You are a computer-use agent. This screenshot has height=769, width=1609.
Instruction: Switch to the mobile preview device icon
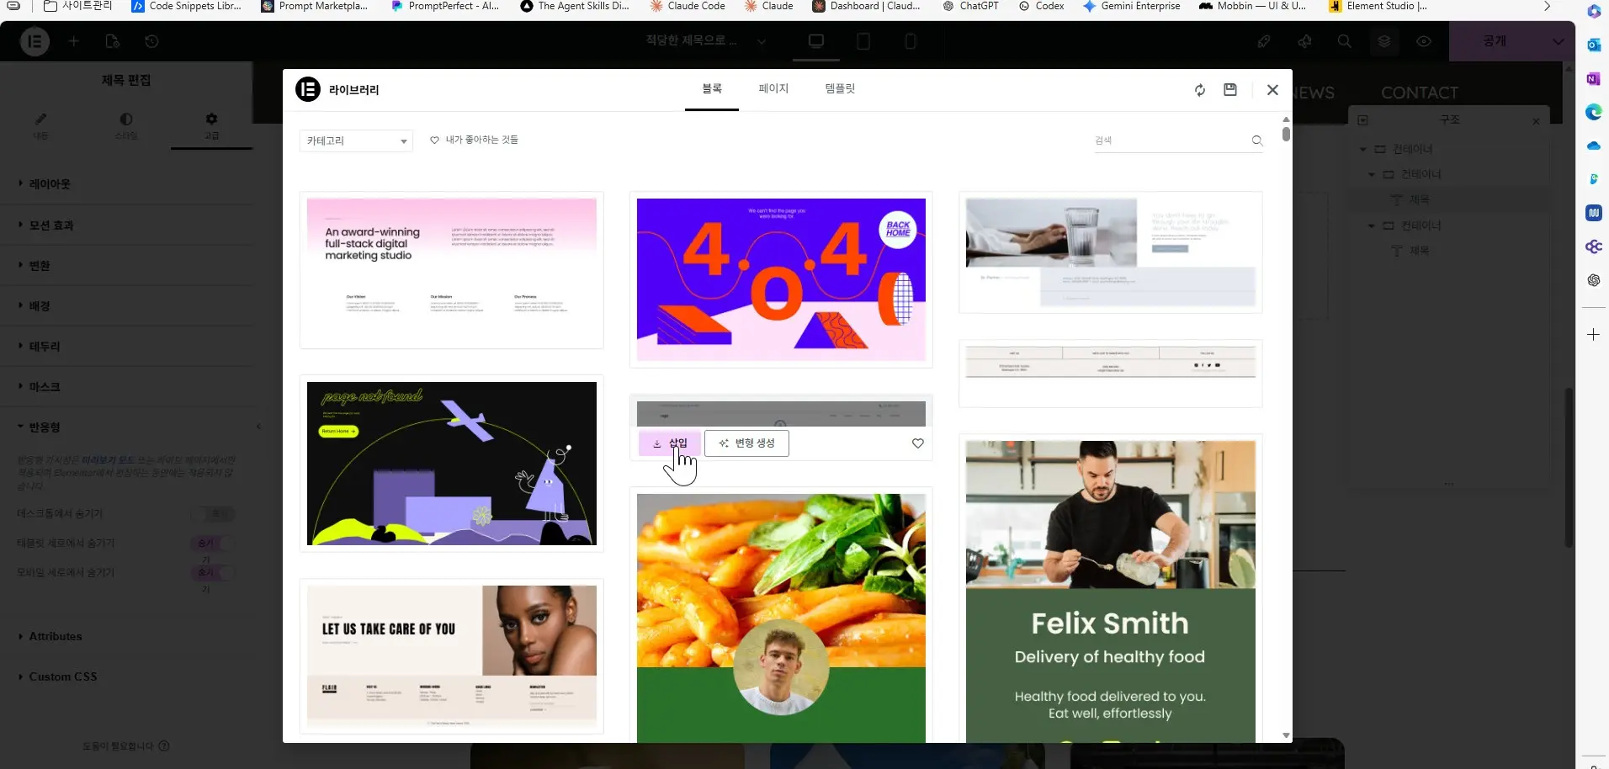[911, 41]
